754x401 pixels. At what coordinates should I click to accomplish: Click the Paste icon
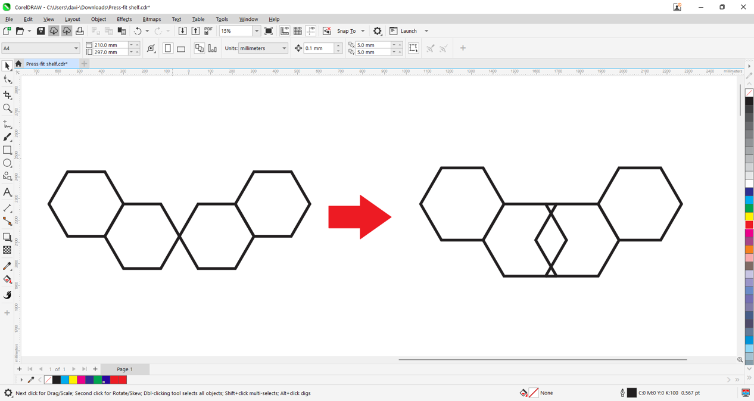point(121,31)
